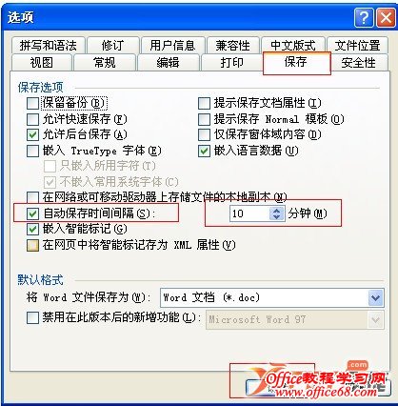
Task: Enable 嵌入 TrueType 字体 checkbox
Action: point(32,151)
